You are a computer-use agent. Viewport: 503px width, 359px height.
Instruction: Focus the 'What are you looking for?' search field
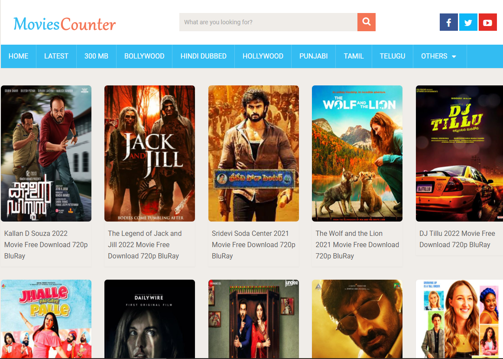pos(268,22)
